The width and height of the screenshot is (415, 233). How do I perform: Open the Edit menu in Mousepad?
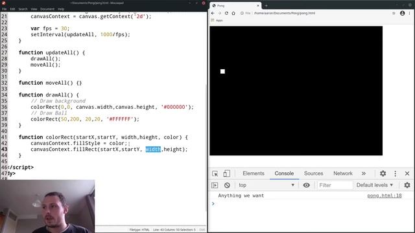tap(12, 9)
